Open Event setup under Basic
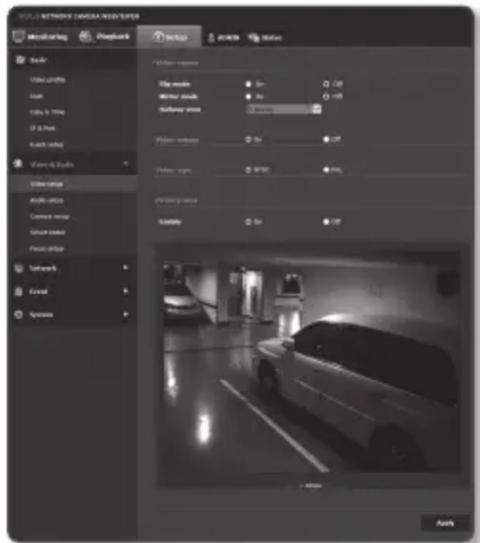The height and width of the screenshot is (543, 480). (x=47, y=144)
